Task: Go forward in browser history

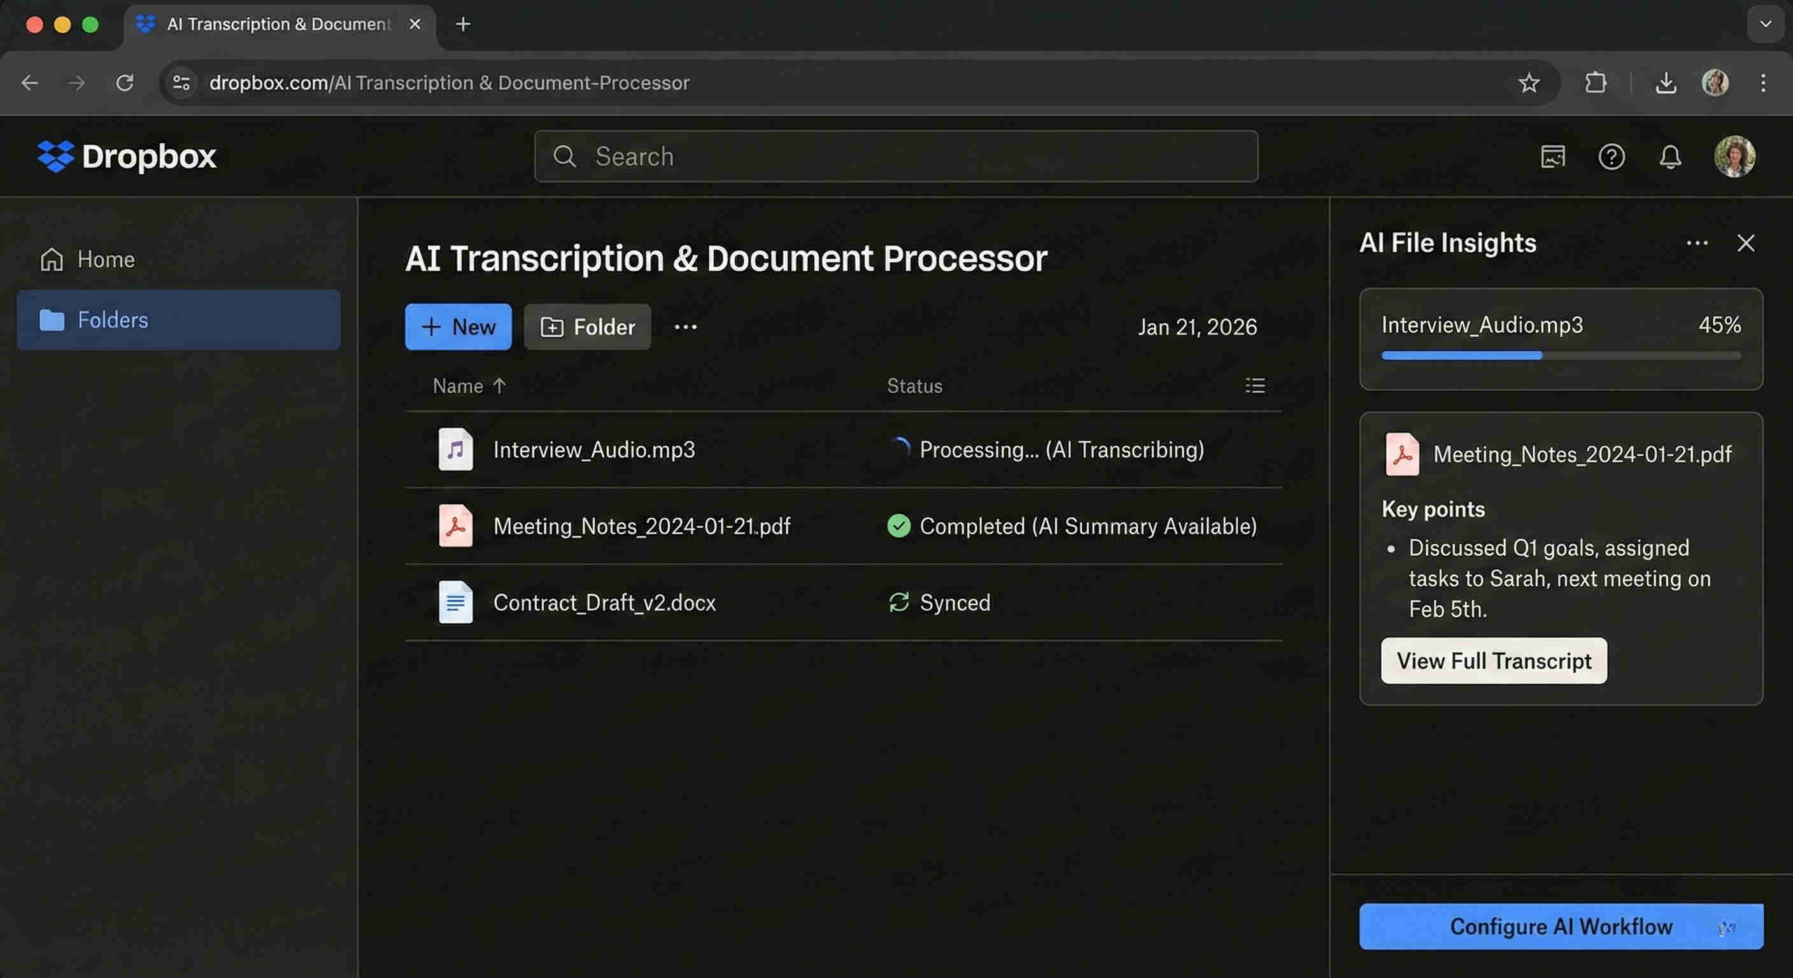Action: [76, 83]
